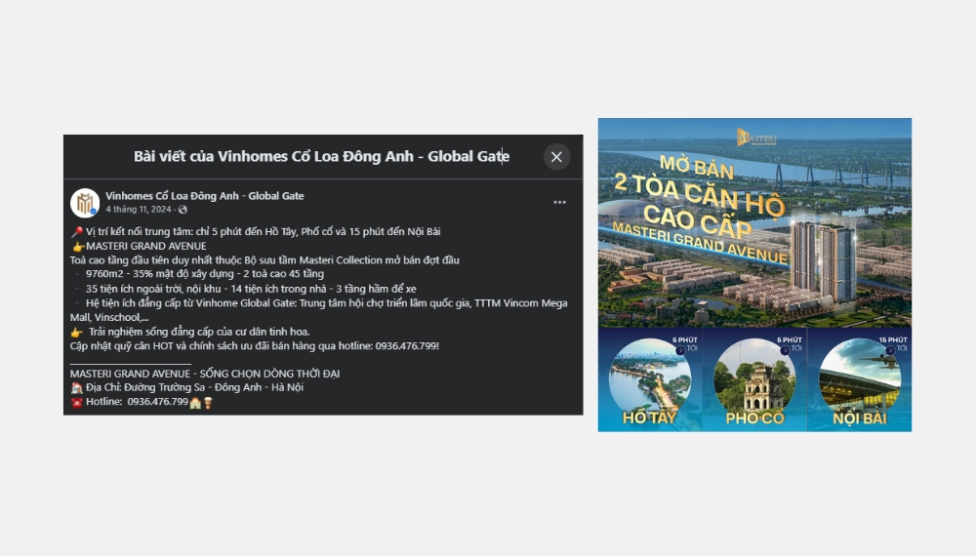Click the twin tower building rendering in ad
Image resolution: width=976 pixels, height=556 pixels.
[823, 261]
